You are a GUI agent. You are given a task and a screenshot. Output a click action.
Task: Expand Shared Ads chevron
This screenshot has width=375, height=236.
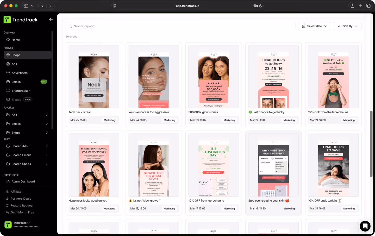point(47,146)
